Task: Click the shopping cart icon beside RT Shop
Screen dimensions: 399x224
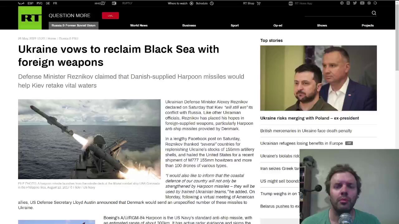Action: click(x=258, y=3)
